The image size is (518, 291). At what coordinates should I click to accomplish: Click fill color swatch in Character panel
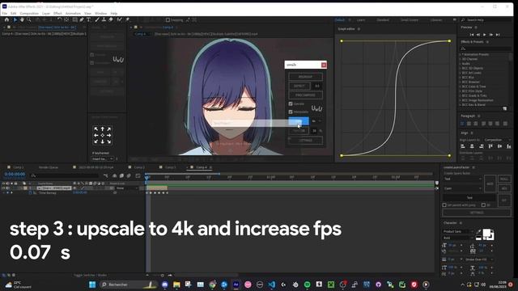[x=486, y=234]
